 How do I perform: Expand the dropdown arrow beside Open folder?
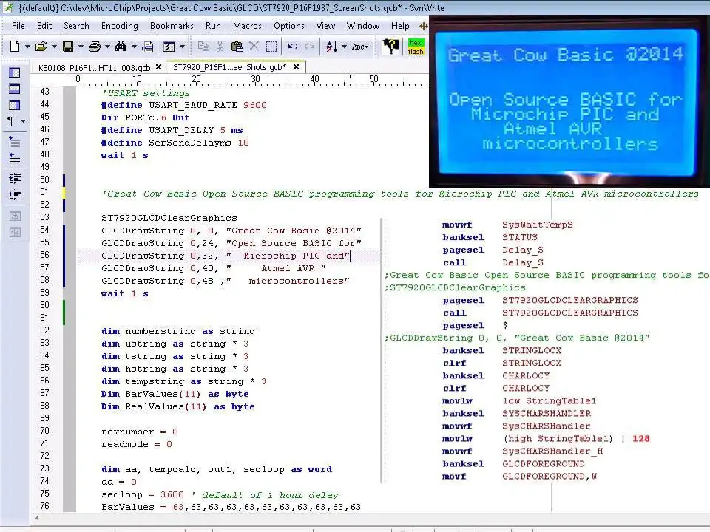tap(54, 46)
